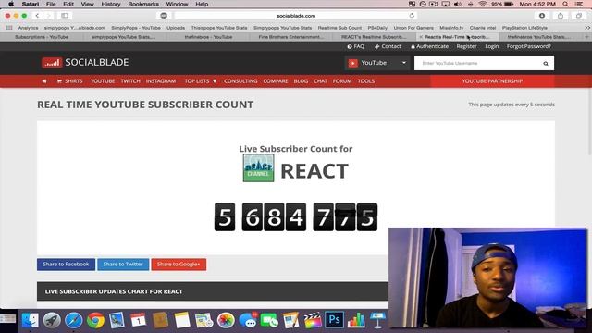592x333 pixels.
Task: Open the Safari History menu
Action: pos(111,4)
